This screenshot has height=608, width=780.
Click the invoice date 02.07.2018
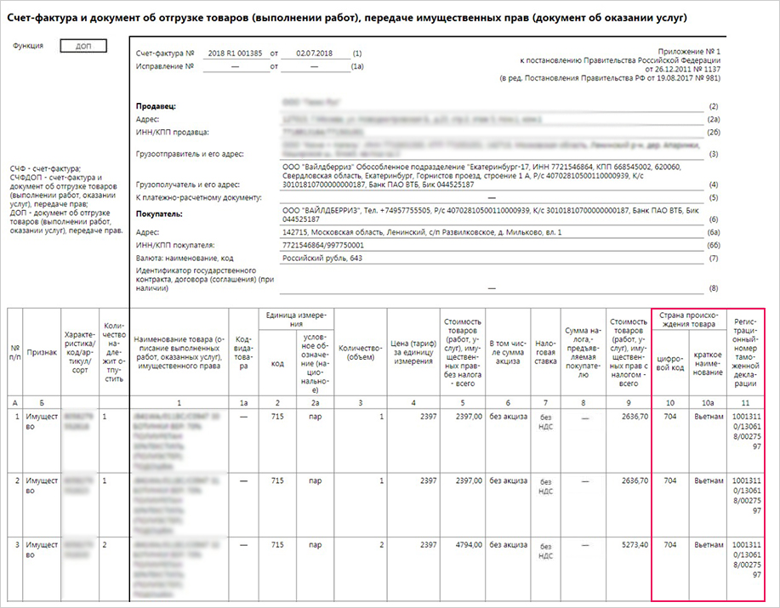[x=313, y=53]
